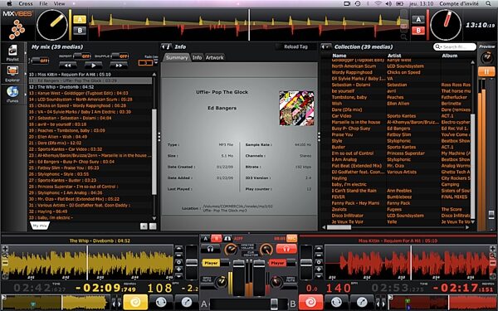
Task: Switch to the Info tab
Action: (197, 57)
